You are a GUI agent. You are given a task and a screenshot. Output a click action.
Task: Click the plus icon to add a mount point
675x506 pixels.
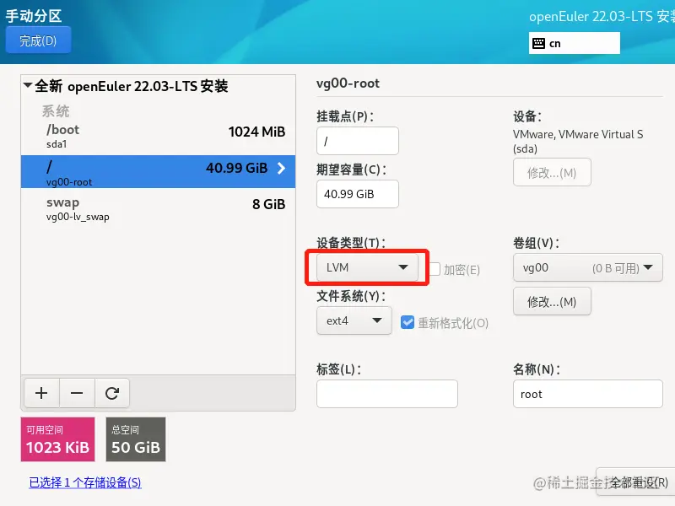(x=41, y=393)
